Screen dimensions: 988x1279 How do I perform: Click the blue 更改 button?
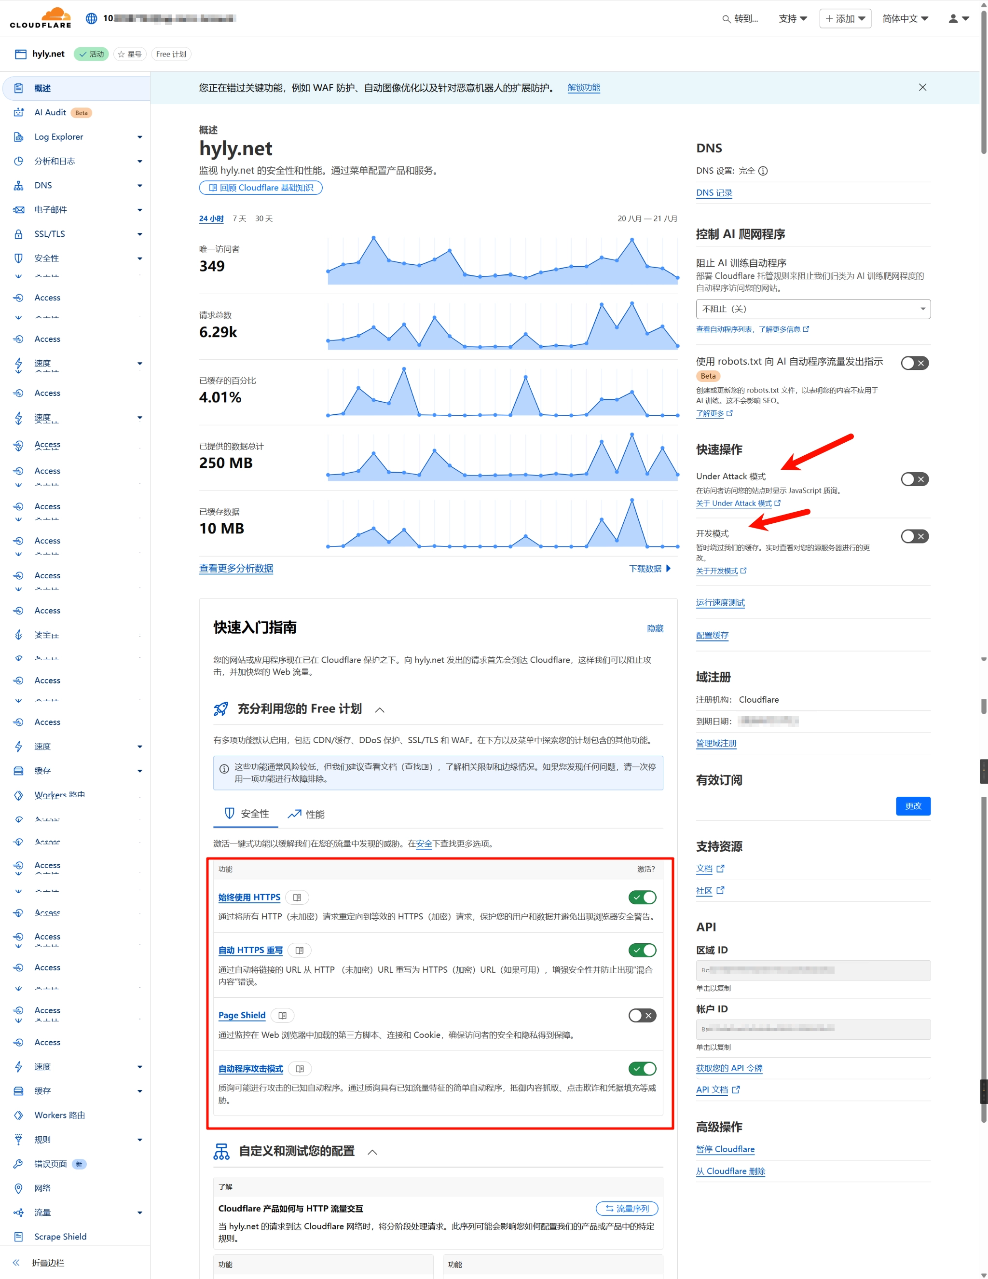(x=913, y=806)
